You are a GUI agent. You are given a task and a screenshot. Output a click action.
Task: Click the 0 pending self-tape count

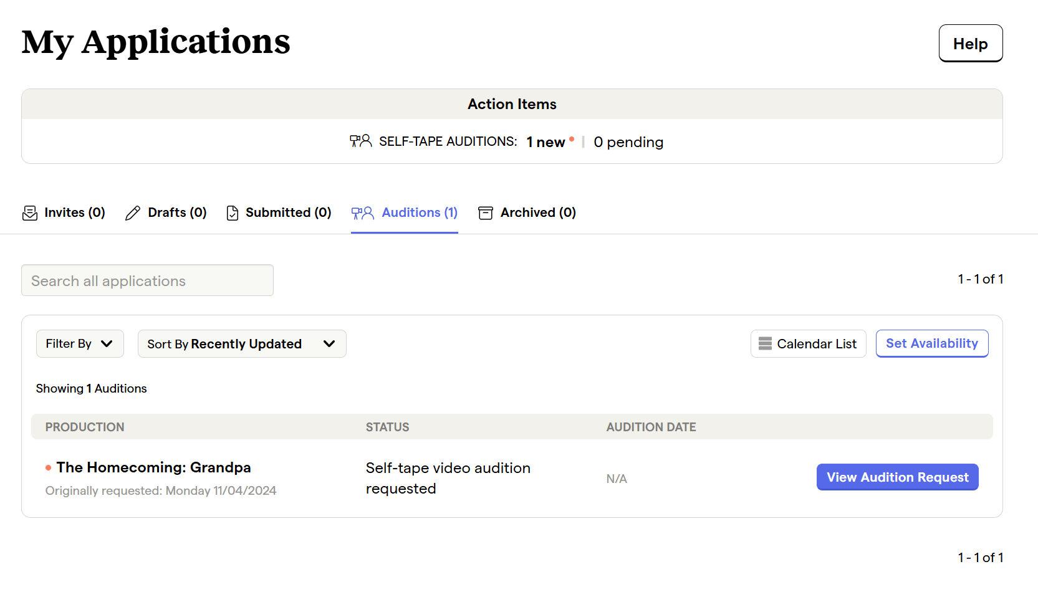click(628, 142)
